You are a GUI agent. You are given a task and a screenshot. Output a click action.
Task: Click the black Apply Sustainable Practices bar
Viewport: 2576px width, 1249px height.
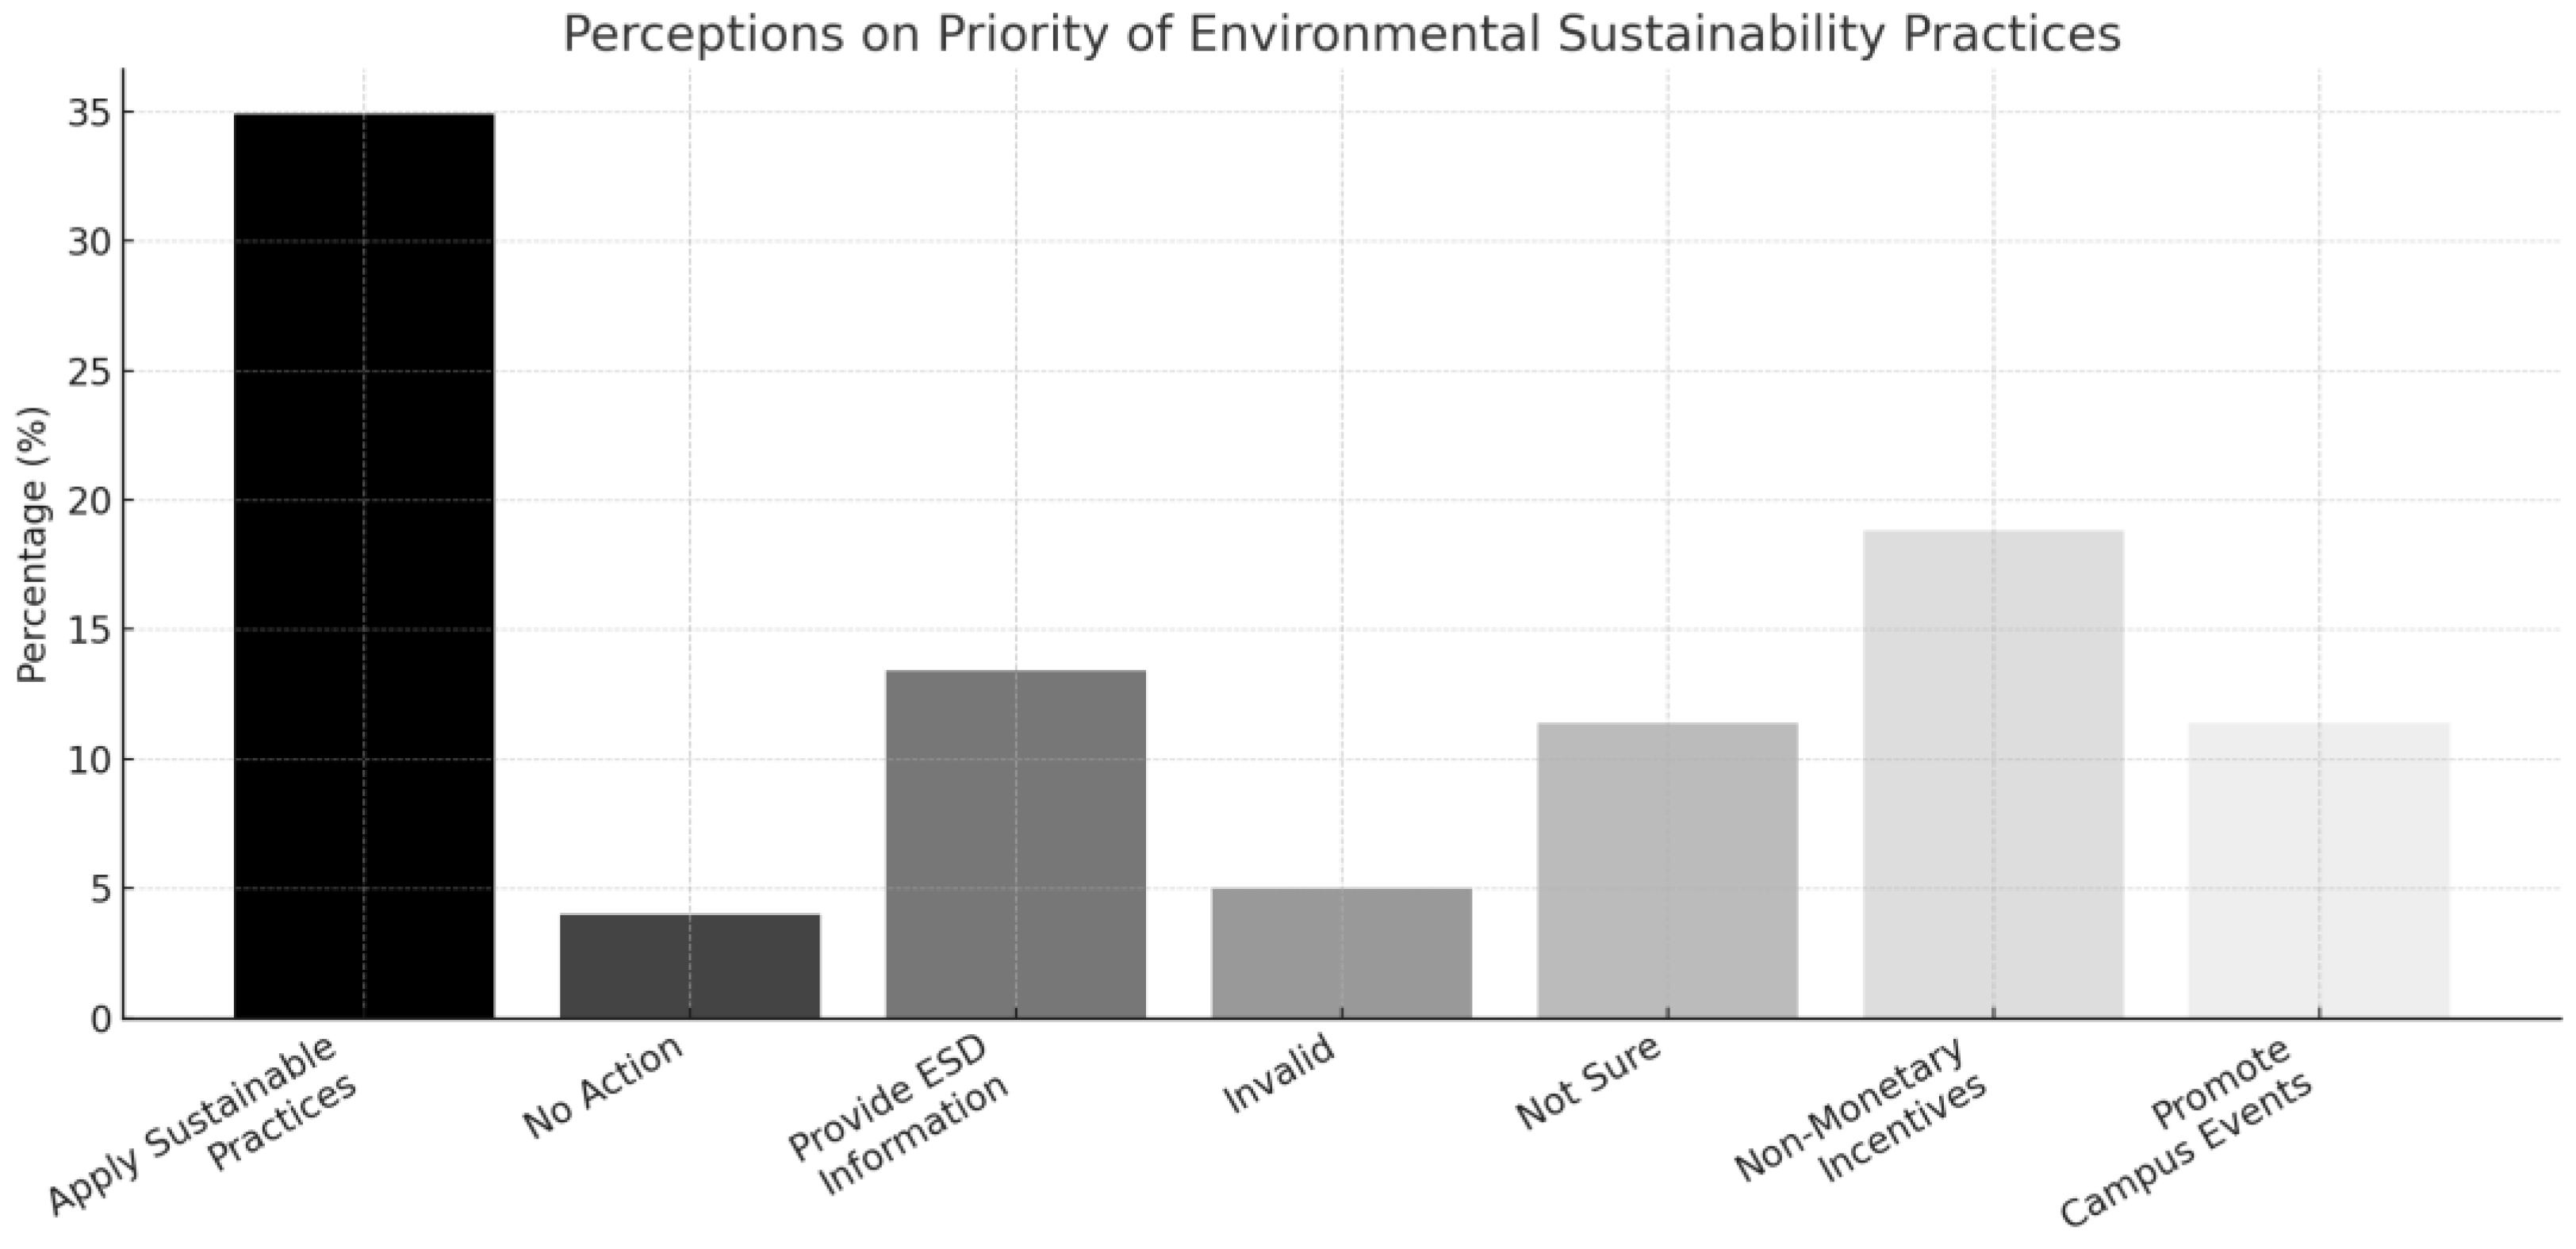coord(364,566)
